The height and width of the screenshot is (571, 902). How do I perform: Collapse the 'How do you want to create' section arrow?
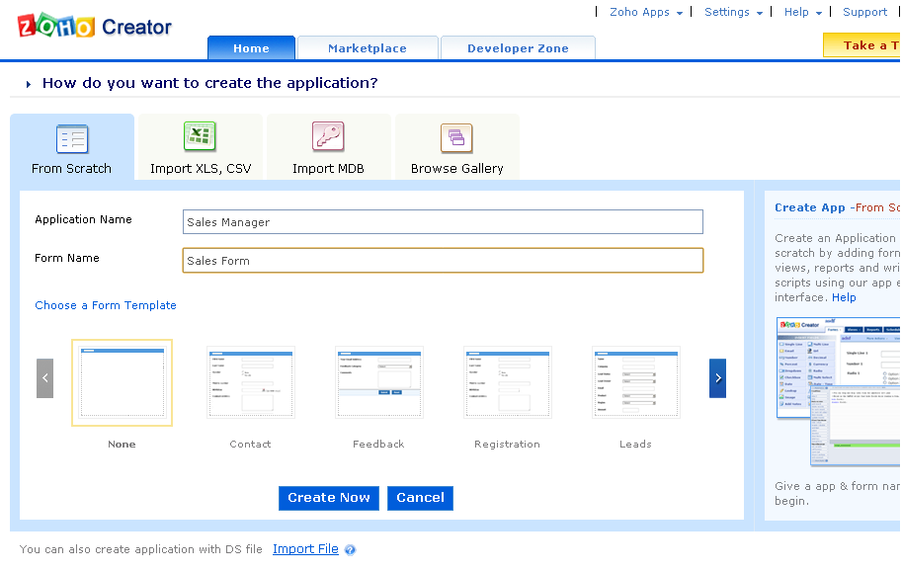point(29,85)
